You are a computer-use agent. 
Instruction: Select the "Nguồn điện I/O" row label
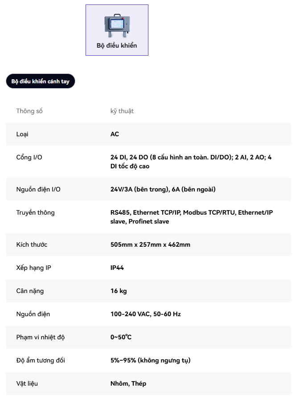point(38,189)
